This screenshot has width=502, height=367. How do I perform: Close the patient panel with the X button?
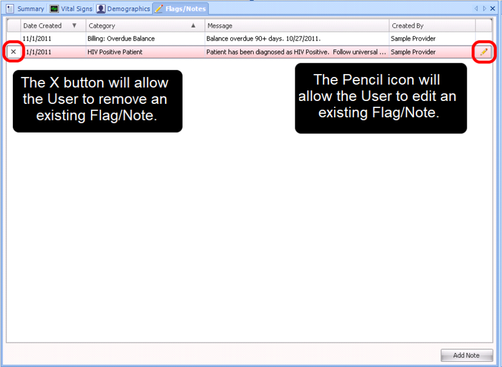point(493,8)
